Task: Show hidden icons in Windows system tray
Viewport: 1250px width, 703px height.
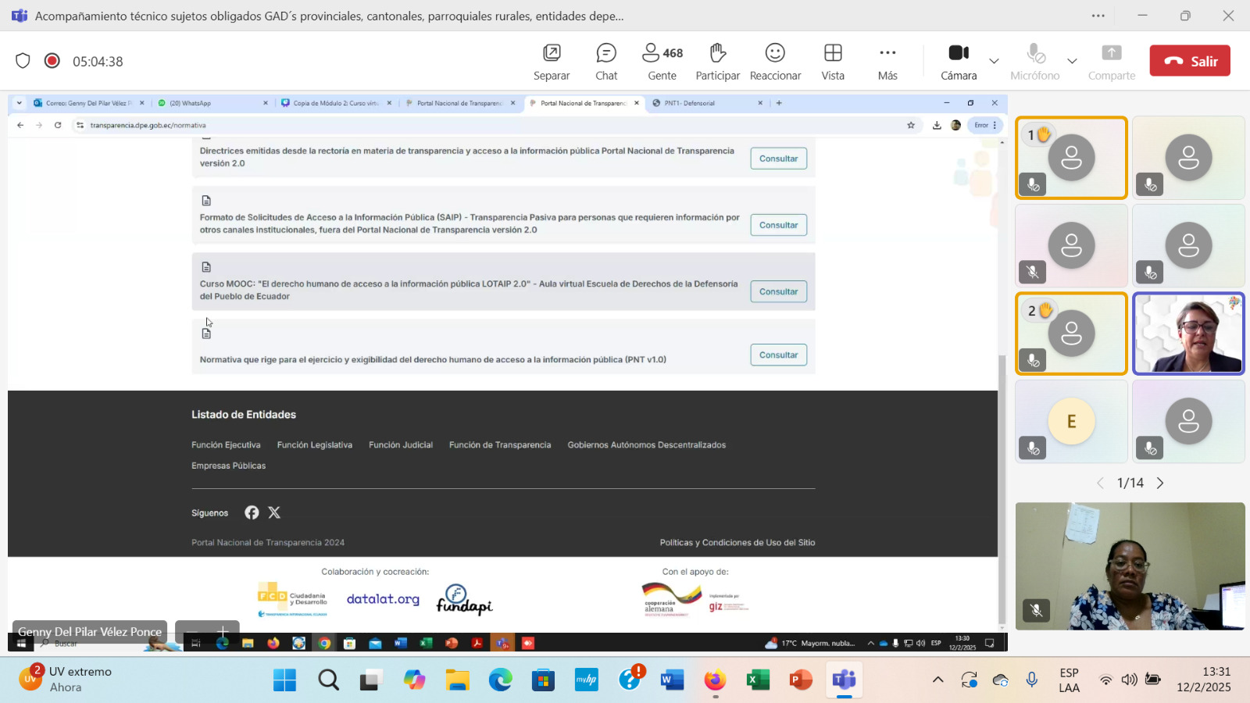Action: (937, 680)
